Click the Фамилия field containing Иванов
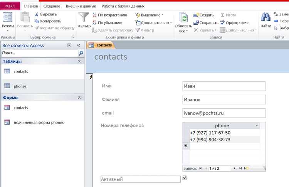This screenshot has height=187, width=289. [x=224, y=99]
